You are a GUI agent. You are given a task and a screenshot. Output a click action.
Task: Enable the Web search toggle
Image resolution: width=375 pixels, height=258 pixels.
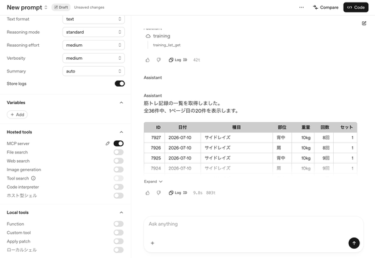tap(118, 161)
